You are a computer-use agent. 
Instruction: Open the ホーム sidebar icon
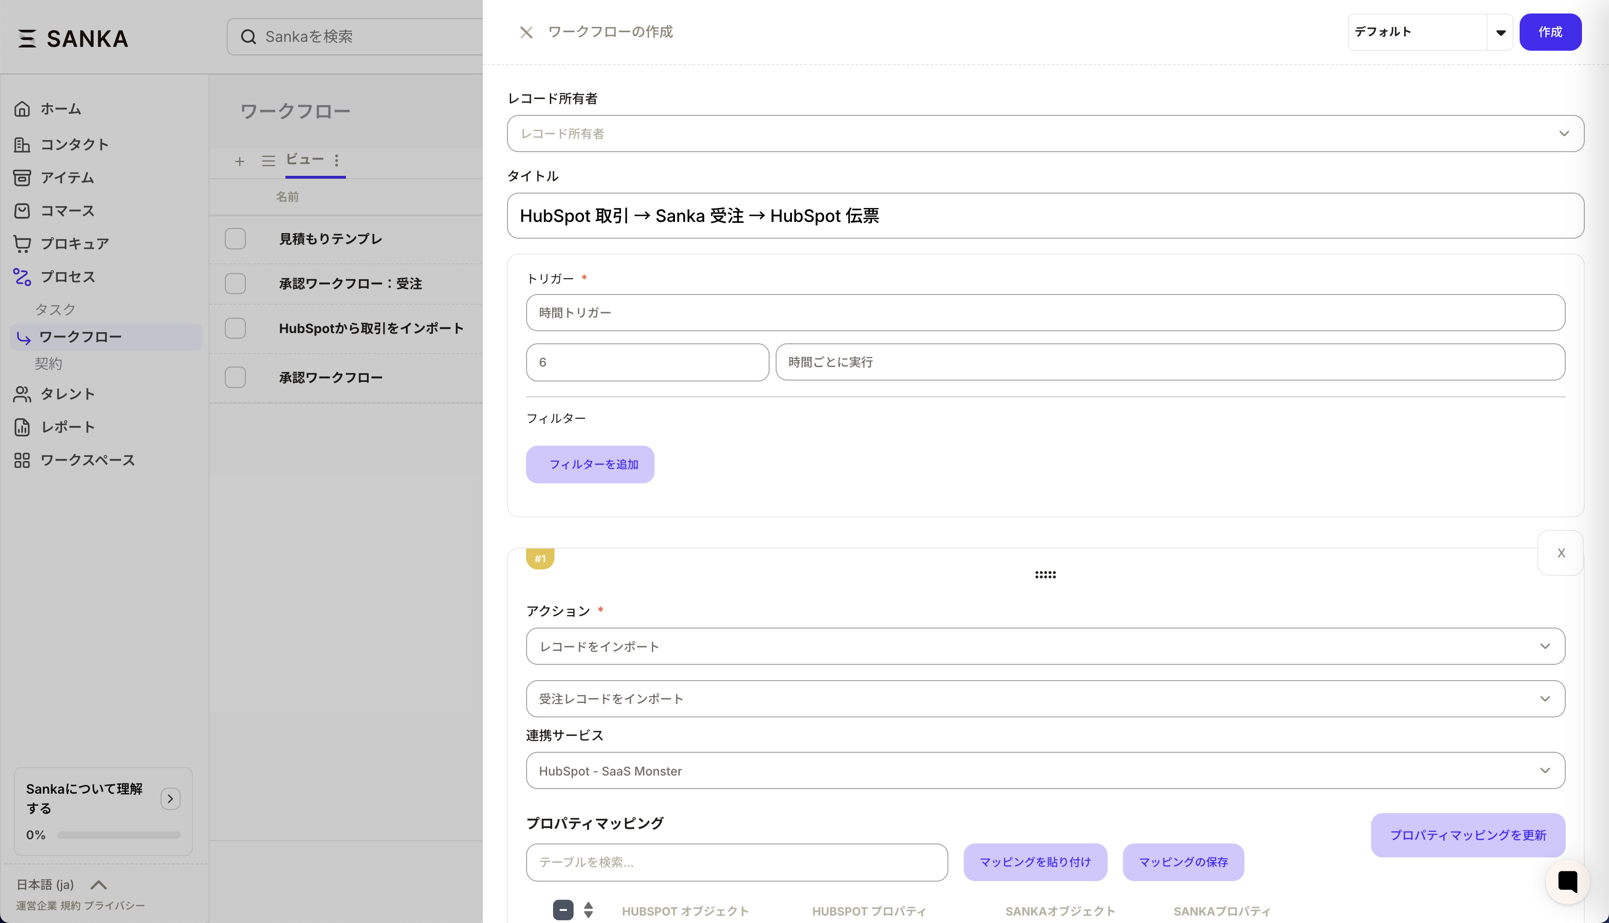[x=22, y=108]
